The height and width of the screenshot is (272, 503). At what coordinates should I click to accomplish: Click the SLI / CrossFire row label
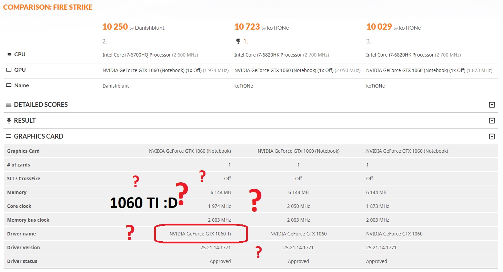23,179
